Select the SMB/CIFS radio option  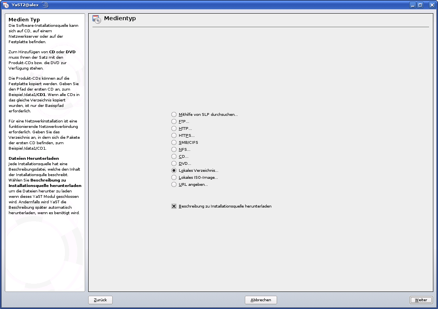click(174, 143)
